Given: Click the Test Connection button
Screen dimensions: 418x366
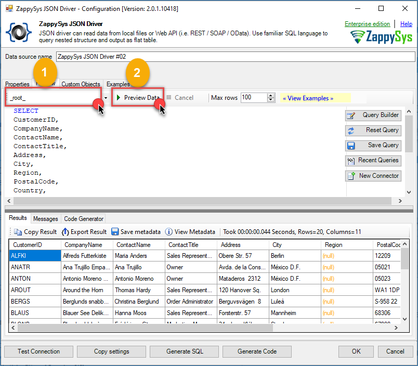Looking at the screenshot, I should coord(38,351).
